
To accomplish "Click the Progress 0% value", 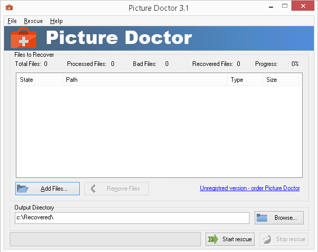I will 295,64.
